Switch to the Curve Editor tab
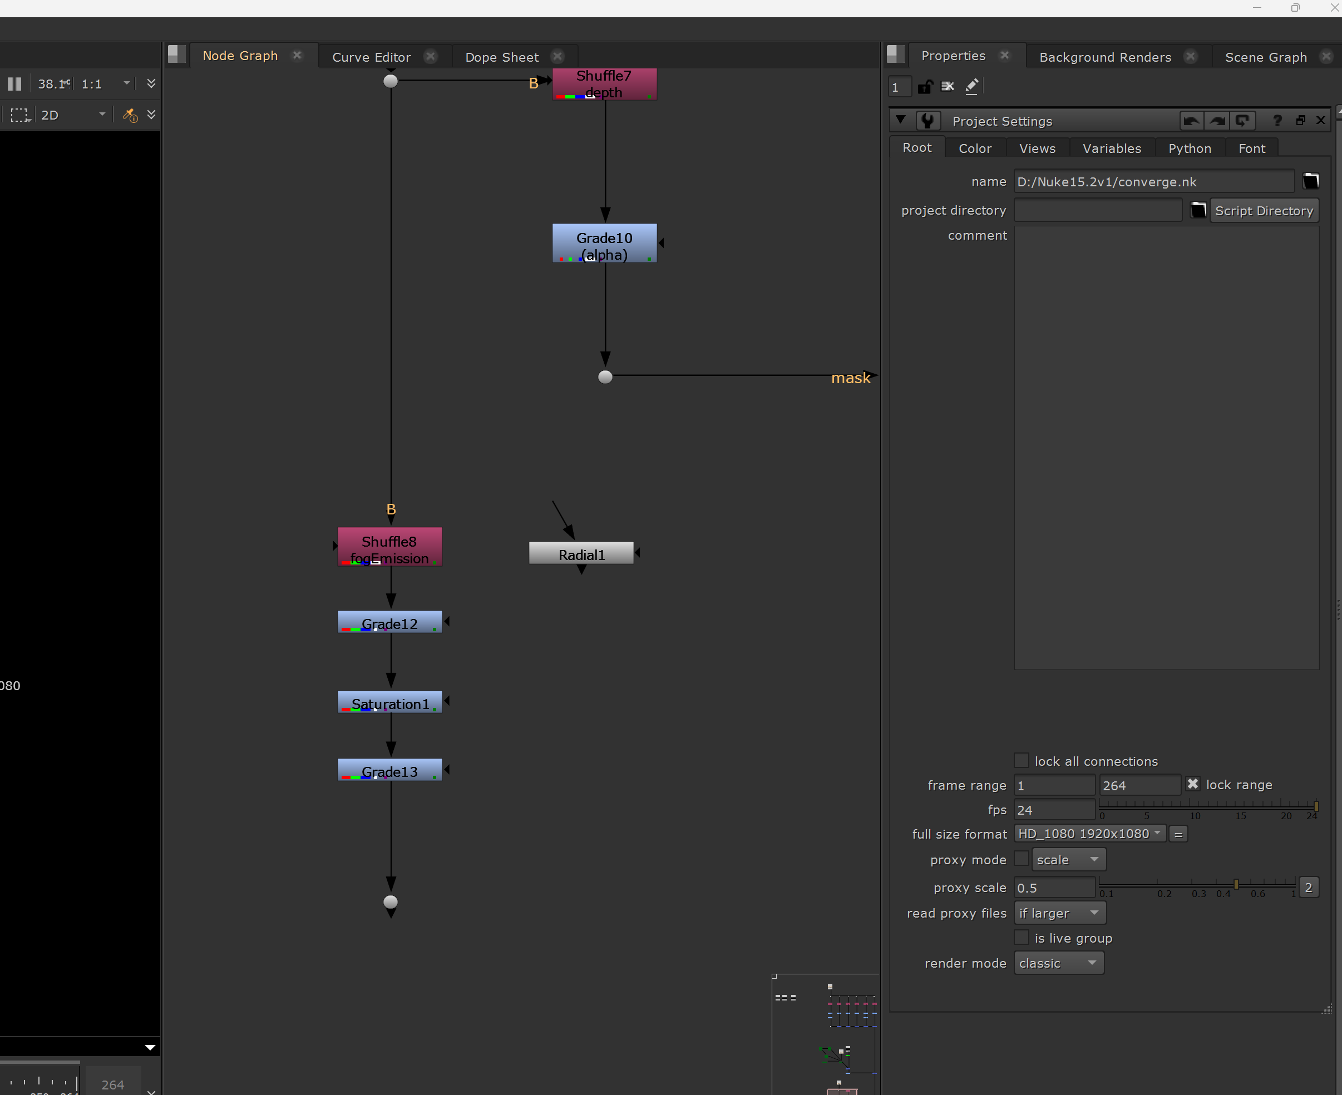Image resolution: width=1342 pixels, height=1095 pixels. tap(371, 57)
